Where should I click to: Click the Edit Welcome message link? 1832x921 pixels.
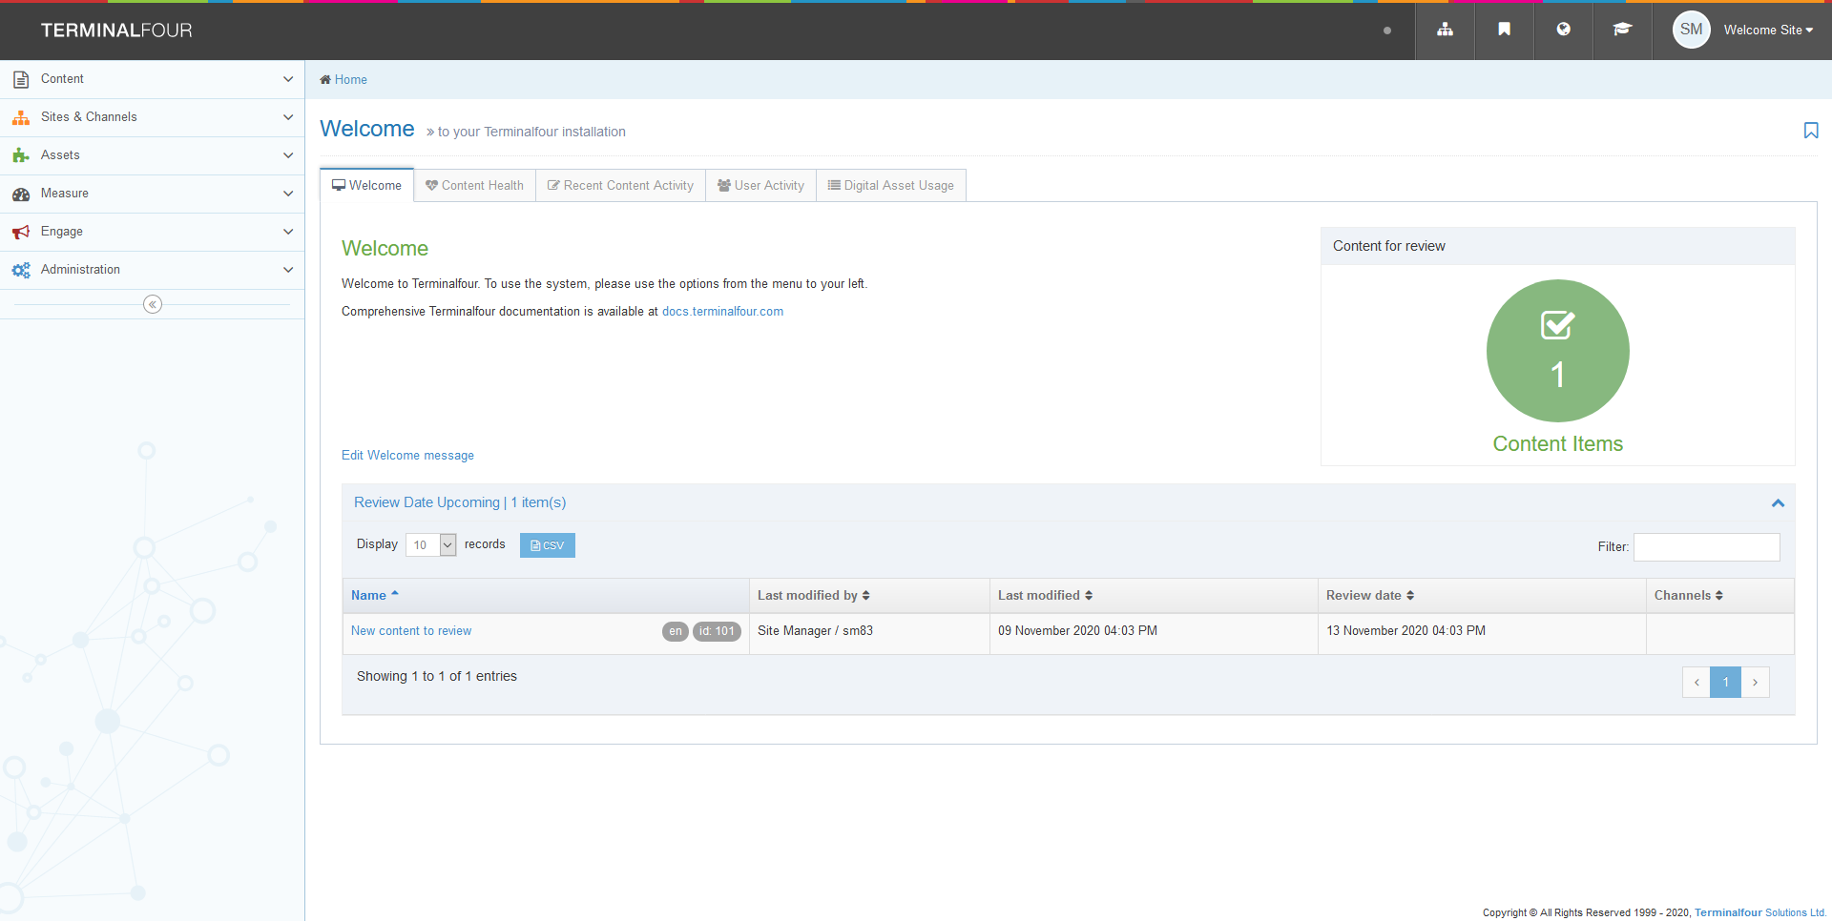407,455
